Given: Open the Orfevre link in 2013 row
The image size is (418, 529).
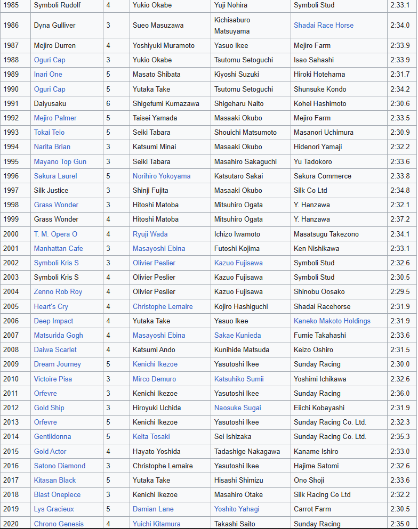Looking at the screenshot, I should coord(45,422).
